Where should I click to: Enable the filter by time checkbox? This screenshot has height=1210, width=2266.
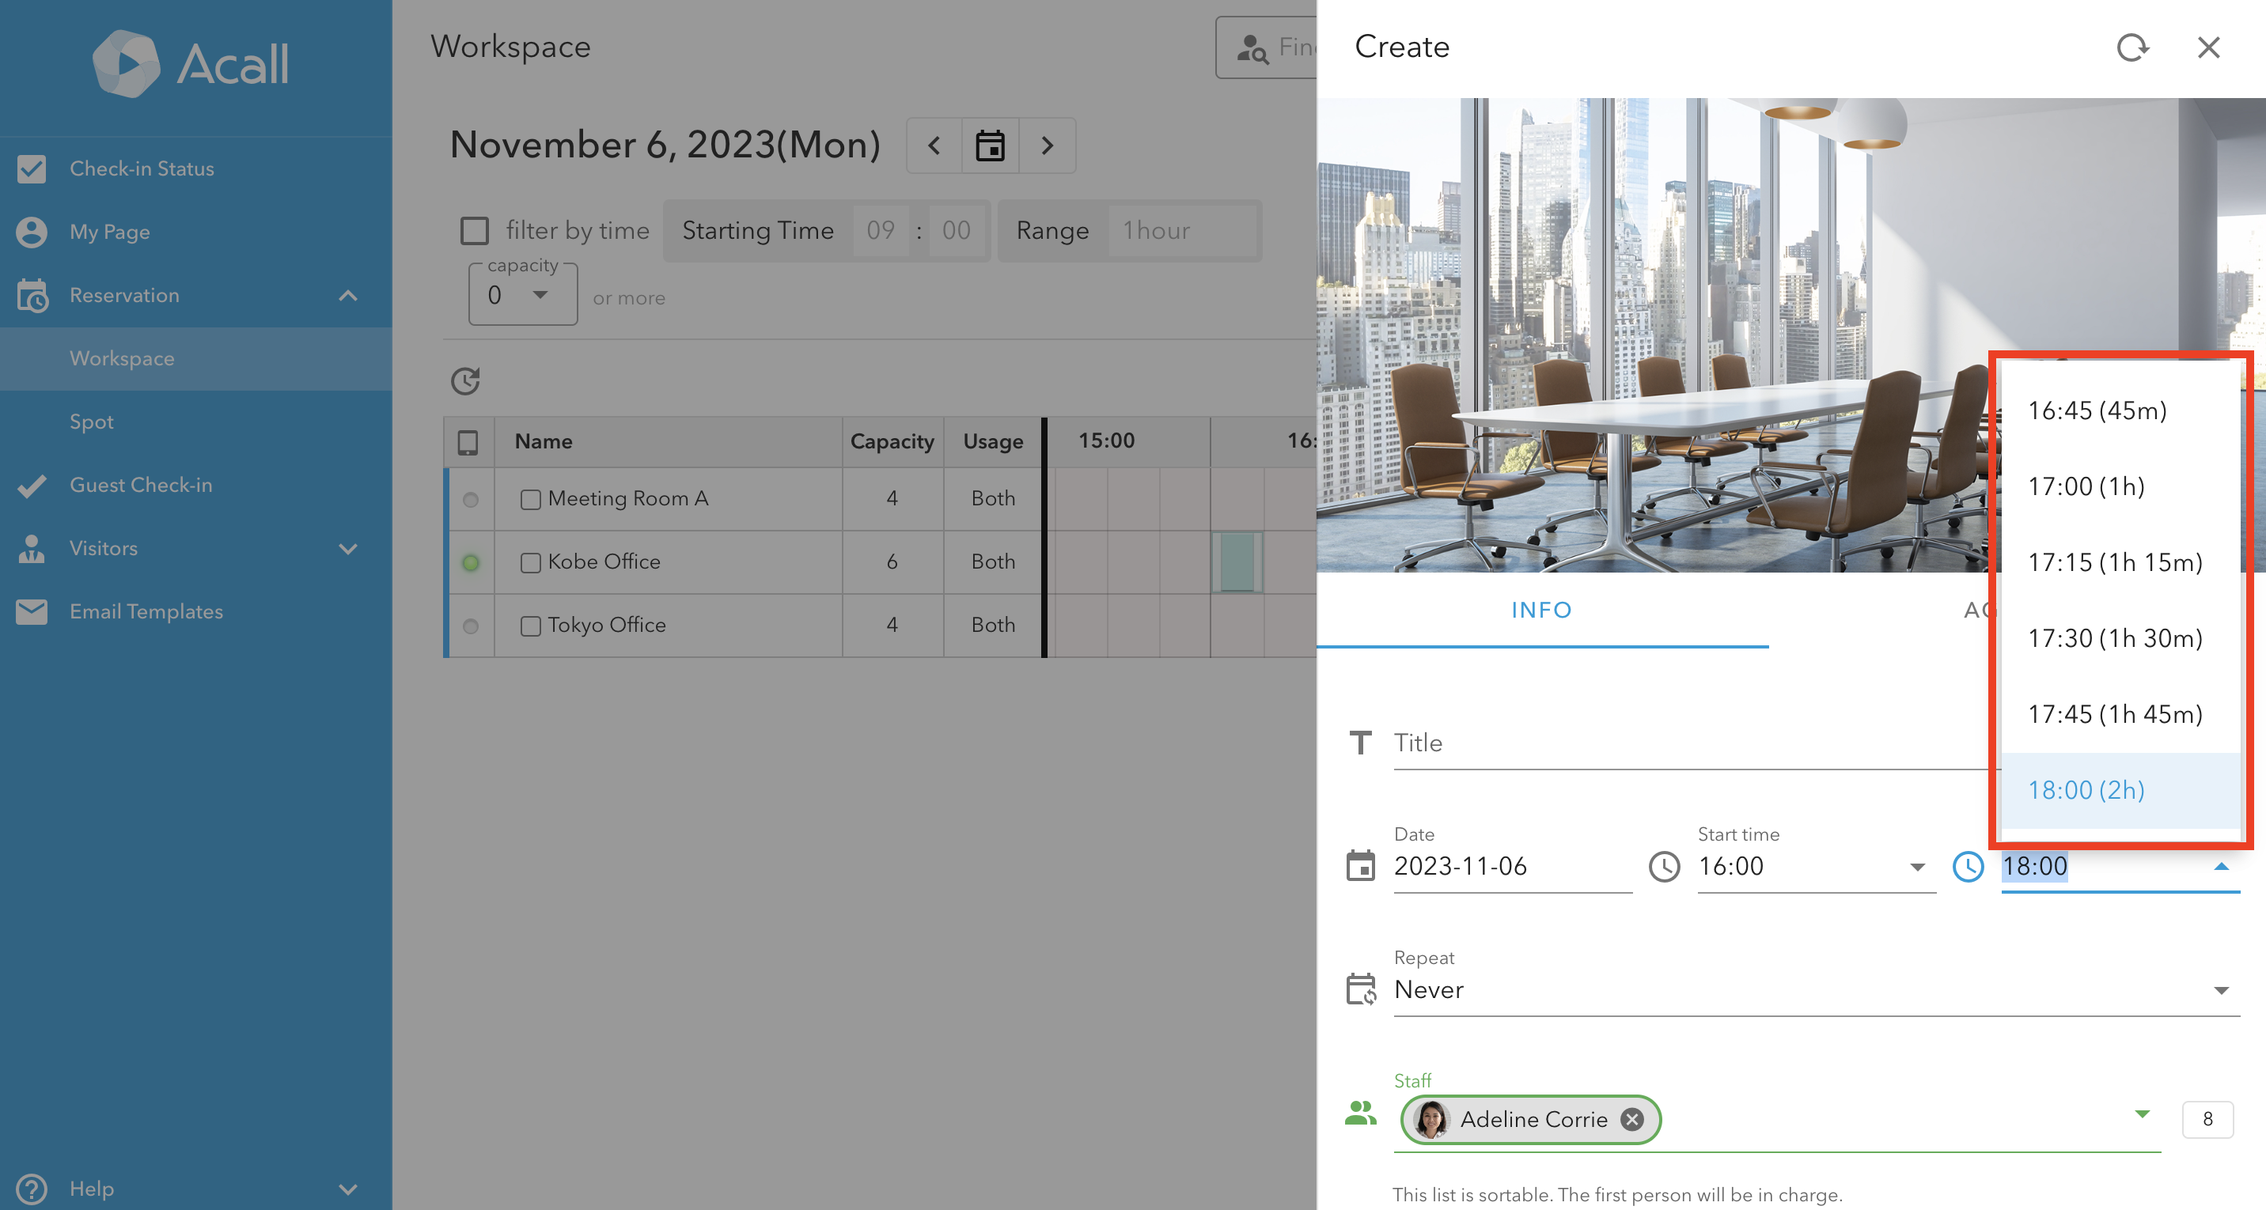click(x=474, y=229)
